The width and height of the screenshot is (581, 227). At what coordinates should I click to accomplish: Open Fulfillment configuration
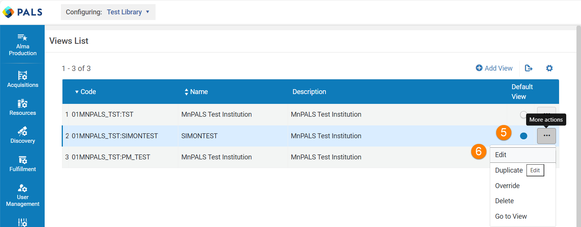tap(23, 164)
